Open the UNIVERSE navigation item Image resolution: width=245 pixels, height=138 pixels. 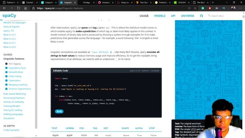click(x=188, y=16)
